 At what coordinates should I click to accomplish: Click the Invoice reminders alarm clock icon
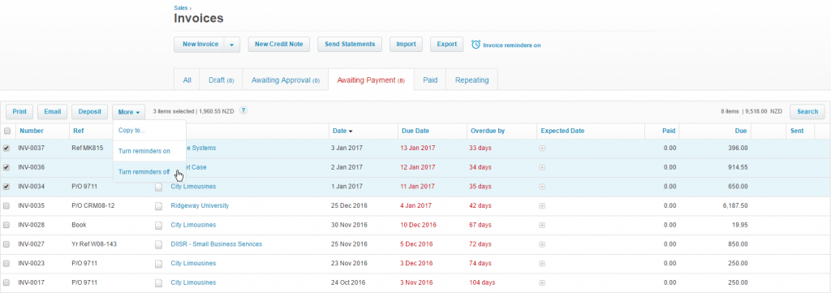pos(476,45)
